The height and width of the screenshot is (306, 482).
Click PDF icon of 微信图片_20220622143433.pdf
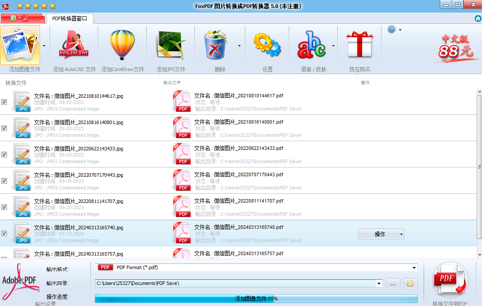coord(182,154)
